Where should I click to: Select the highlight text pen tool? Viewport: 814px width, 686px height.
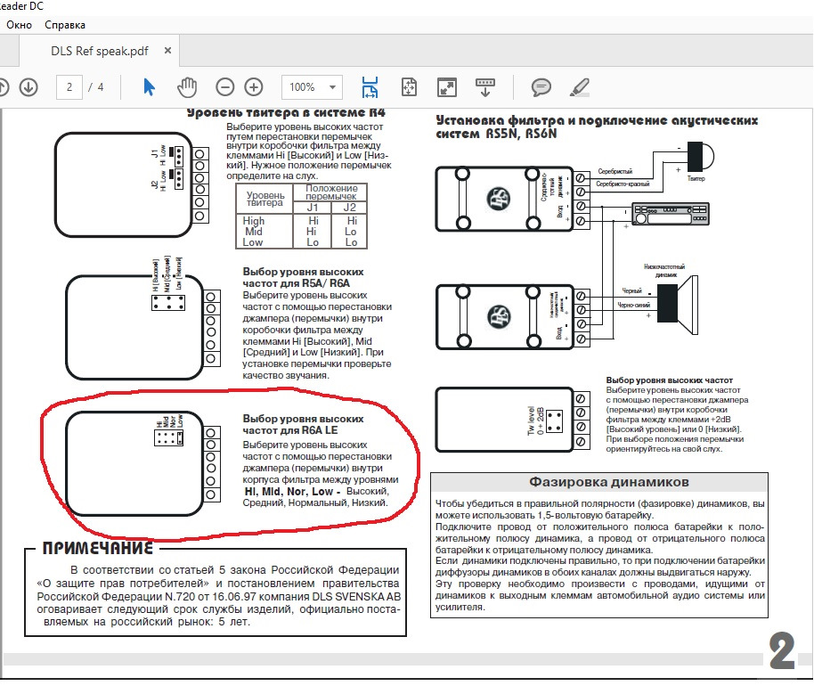(580, 87)
